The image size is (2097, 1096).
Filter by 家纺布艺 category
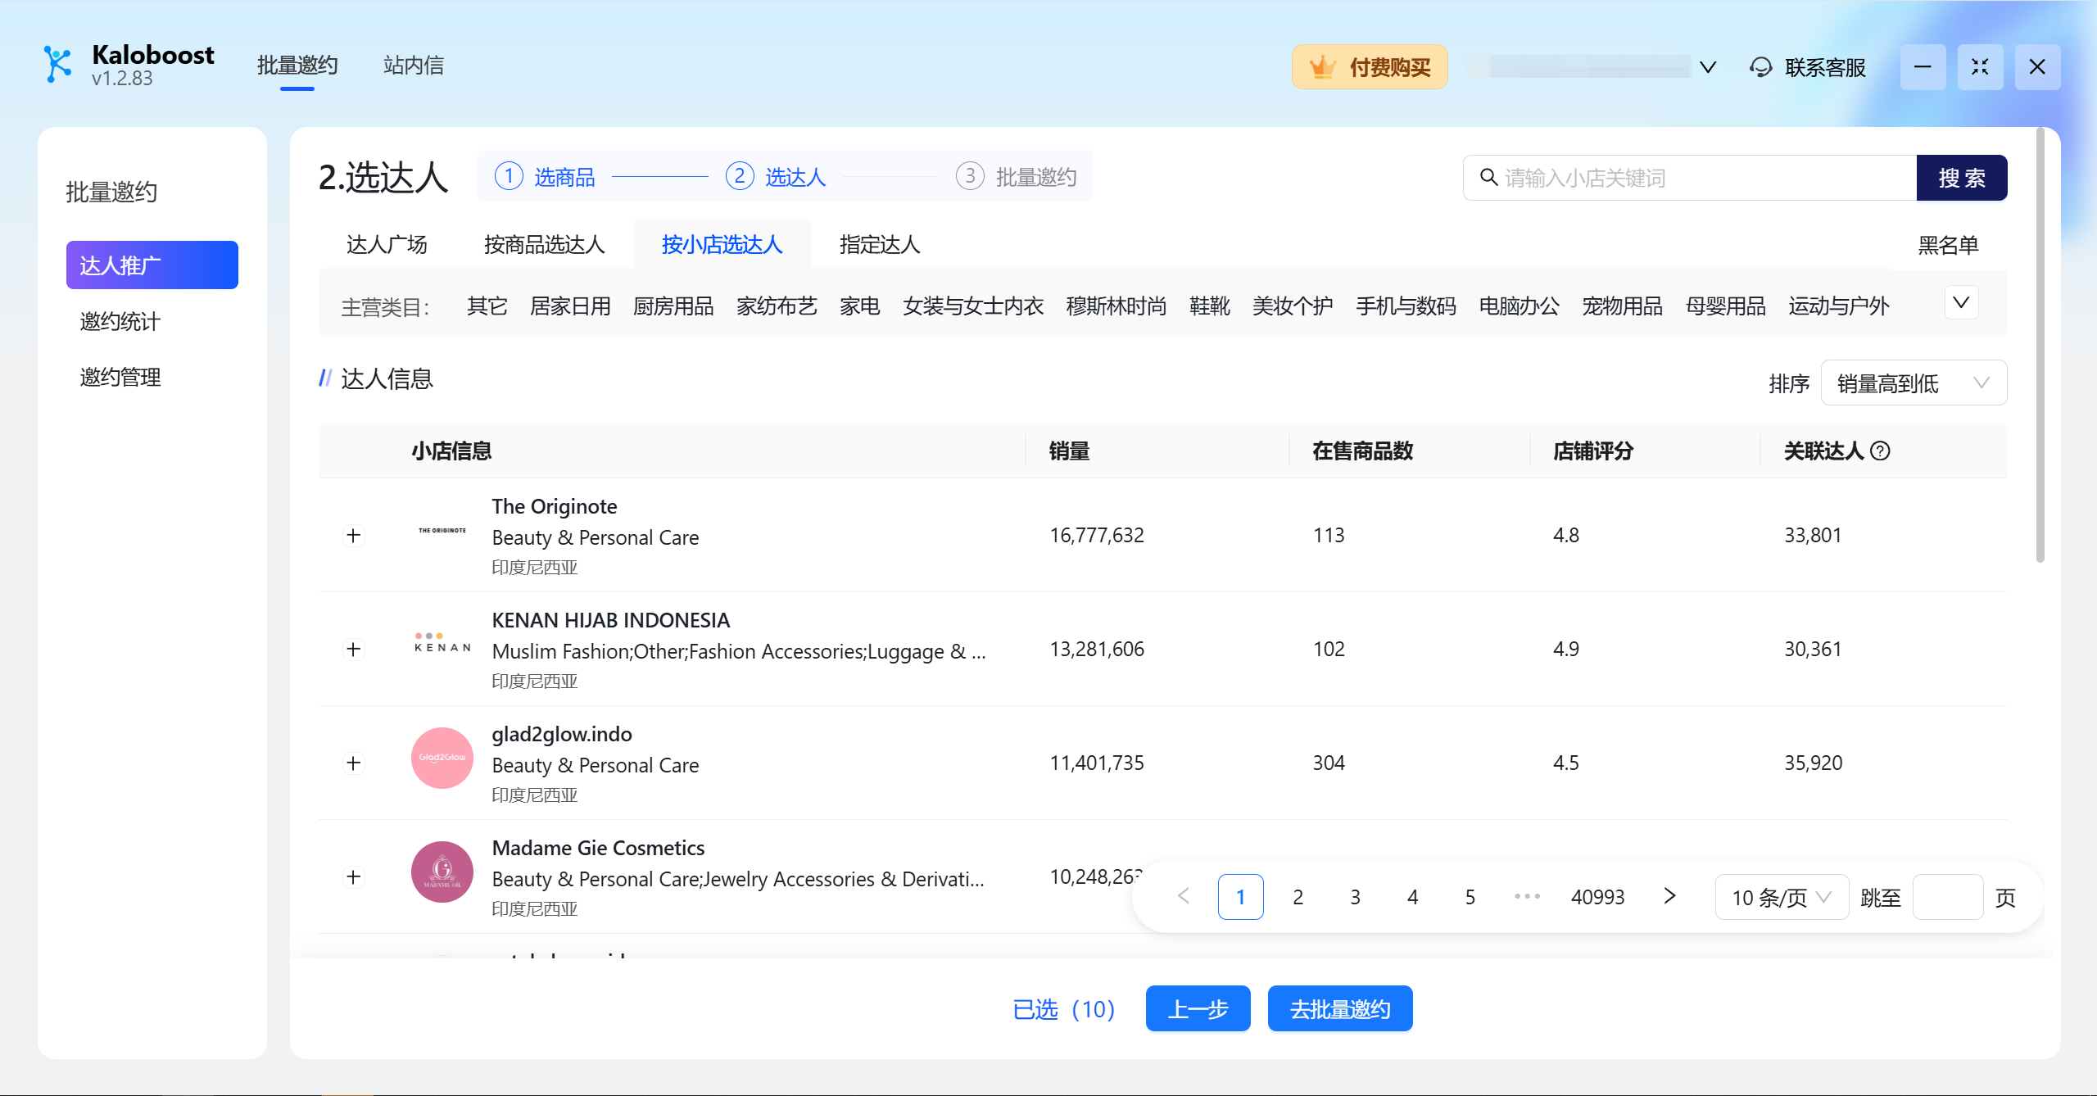pos(777,306)
